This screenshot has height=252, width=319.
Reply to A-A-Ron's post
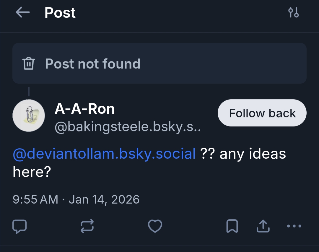click(19, 226)
